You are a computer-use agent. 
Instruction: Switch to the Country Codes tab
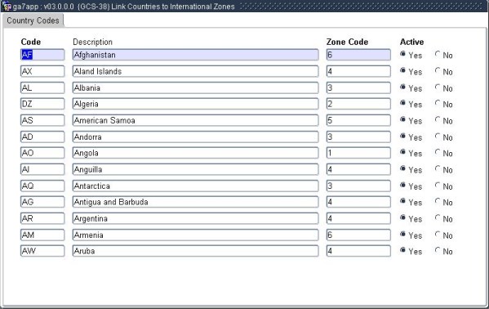click(33, 20)
